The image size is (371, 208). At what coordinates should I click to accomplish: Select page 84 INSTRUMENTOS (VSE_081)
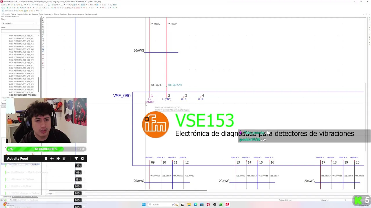22,90
